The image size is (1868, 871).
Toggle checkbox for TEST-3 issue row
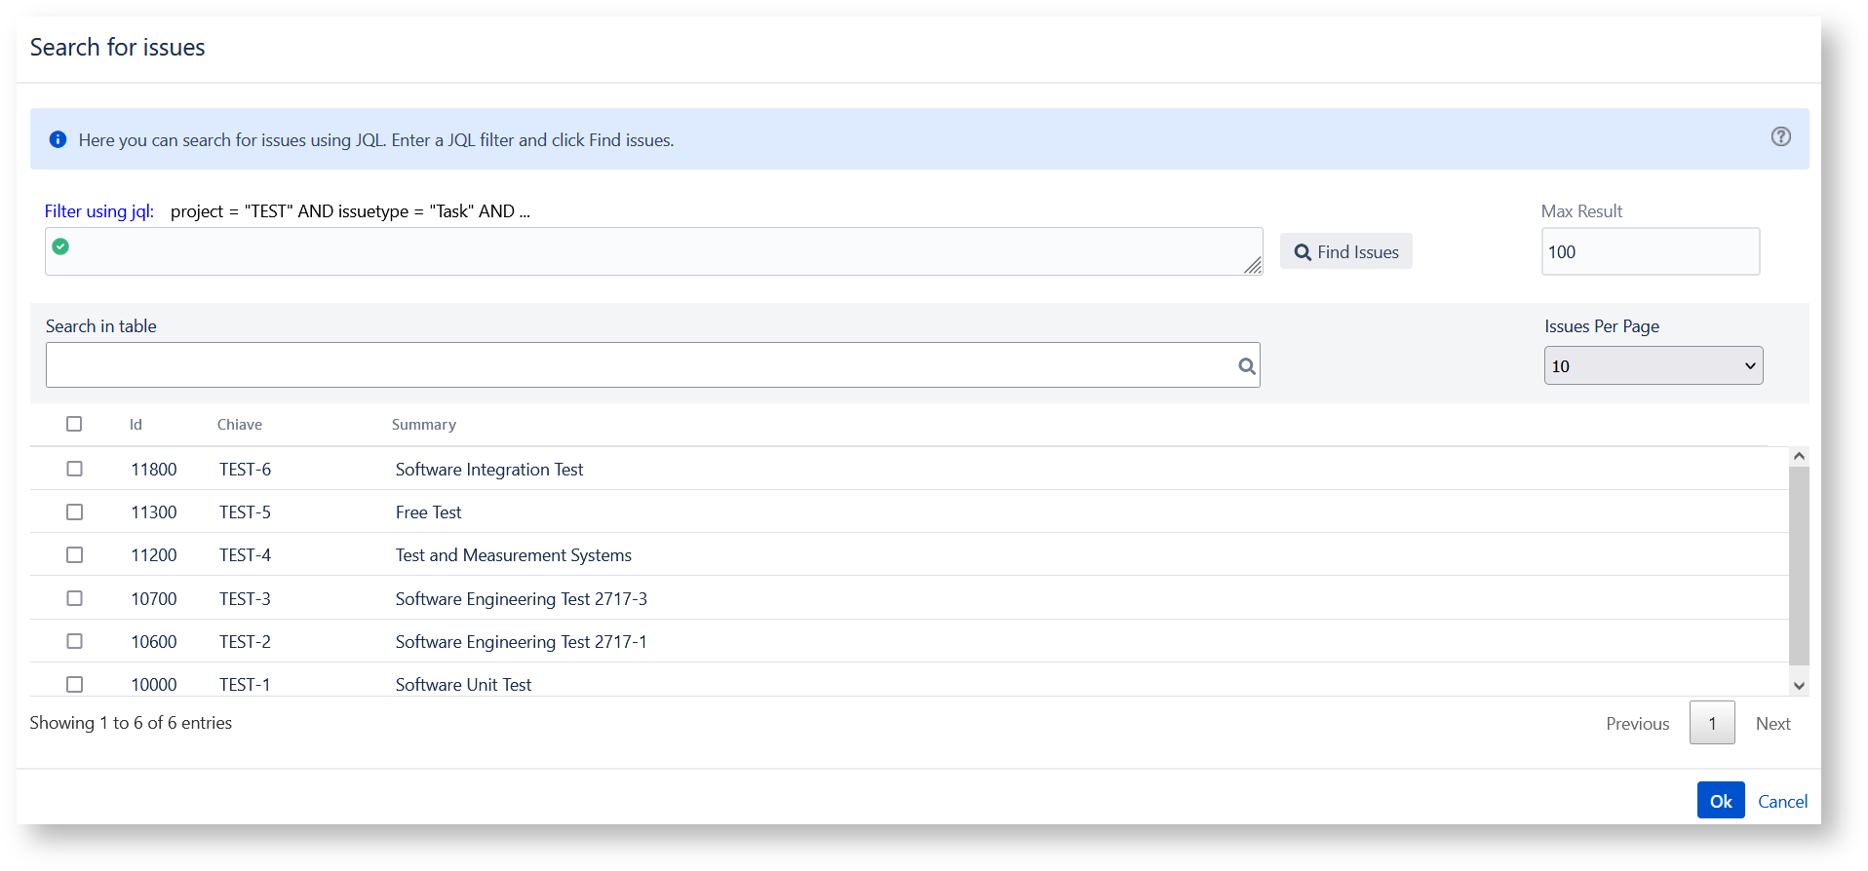point(74,598)
